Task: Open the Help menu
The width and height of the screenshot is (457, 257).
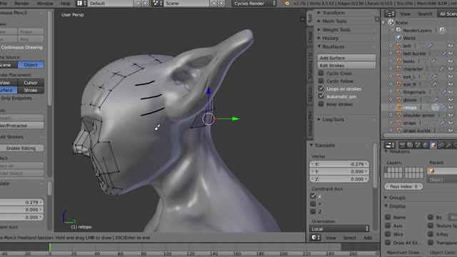Action: point(65,4)
